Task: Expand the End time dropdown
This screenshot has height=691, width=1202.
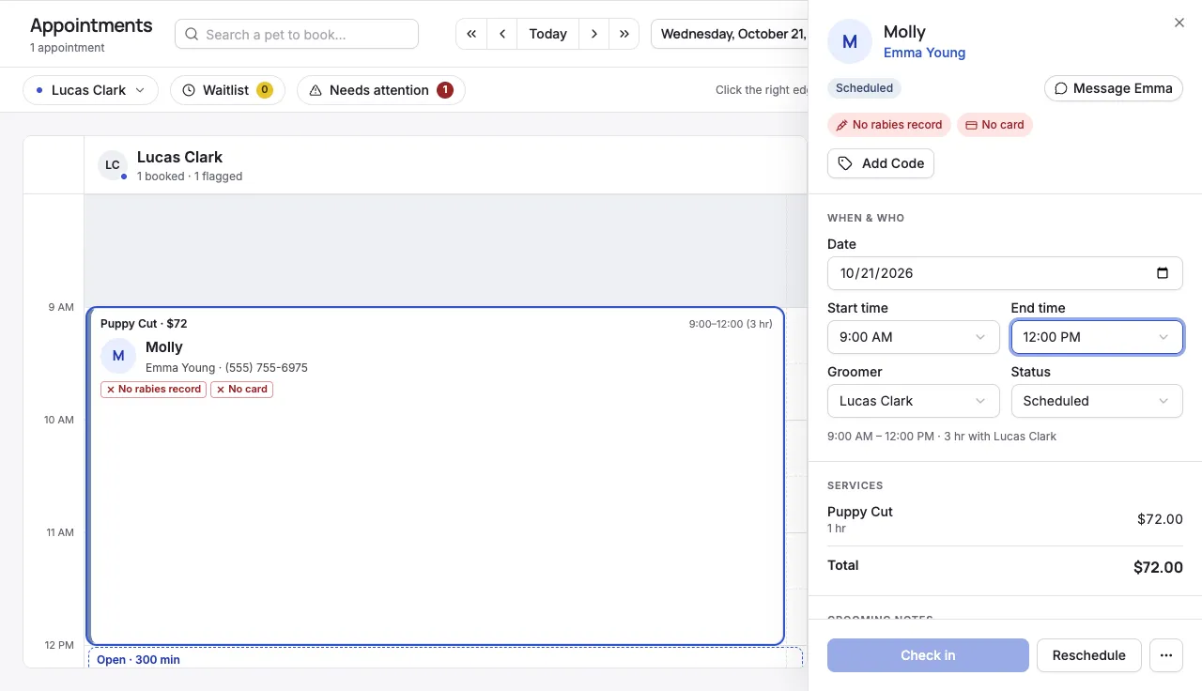Action: point(1097,337)
